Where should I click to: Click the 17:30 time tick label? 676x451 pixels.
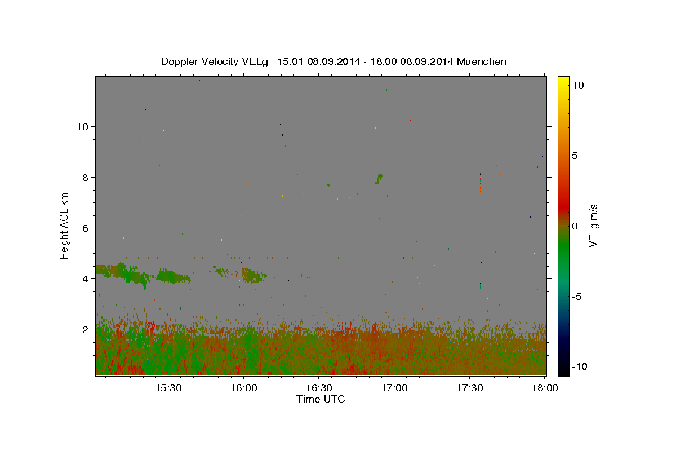469,388
